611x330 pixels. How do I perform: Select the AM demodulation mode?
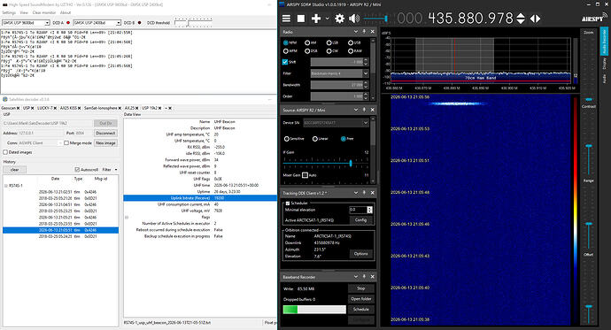pyautogui.click(x=307, y=42)
